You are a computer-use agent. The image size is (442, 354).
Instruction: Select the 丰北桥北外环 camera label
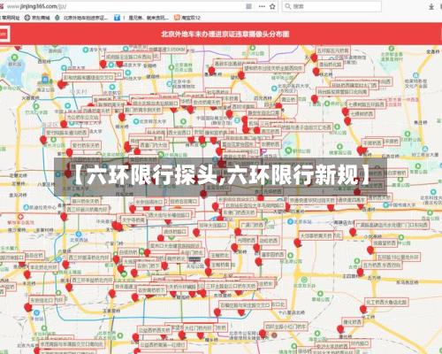(x=43, y=267)
